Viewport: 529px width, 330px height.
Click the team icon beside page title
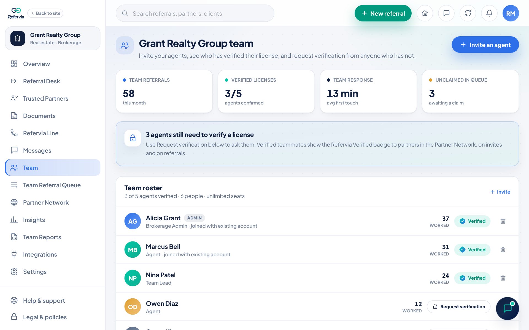[x=125, y=45]
